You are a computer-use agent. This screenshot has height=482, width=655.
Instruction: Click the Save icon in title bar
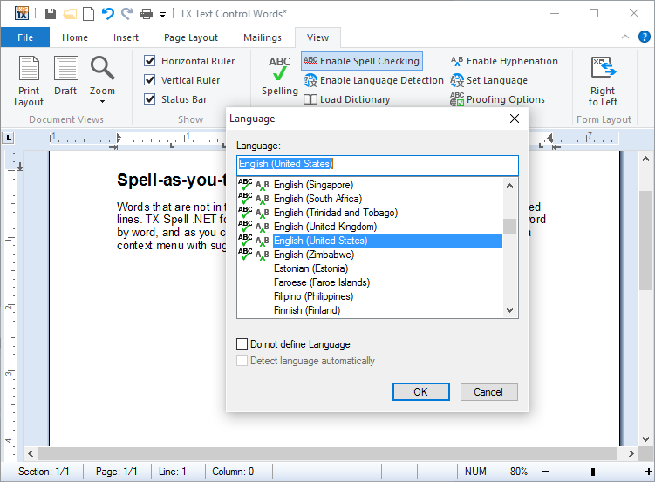click(x=51, y=14)
